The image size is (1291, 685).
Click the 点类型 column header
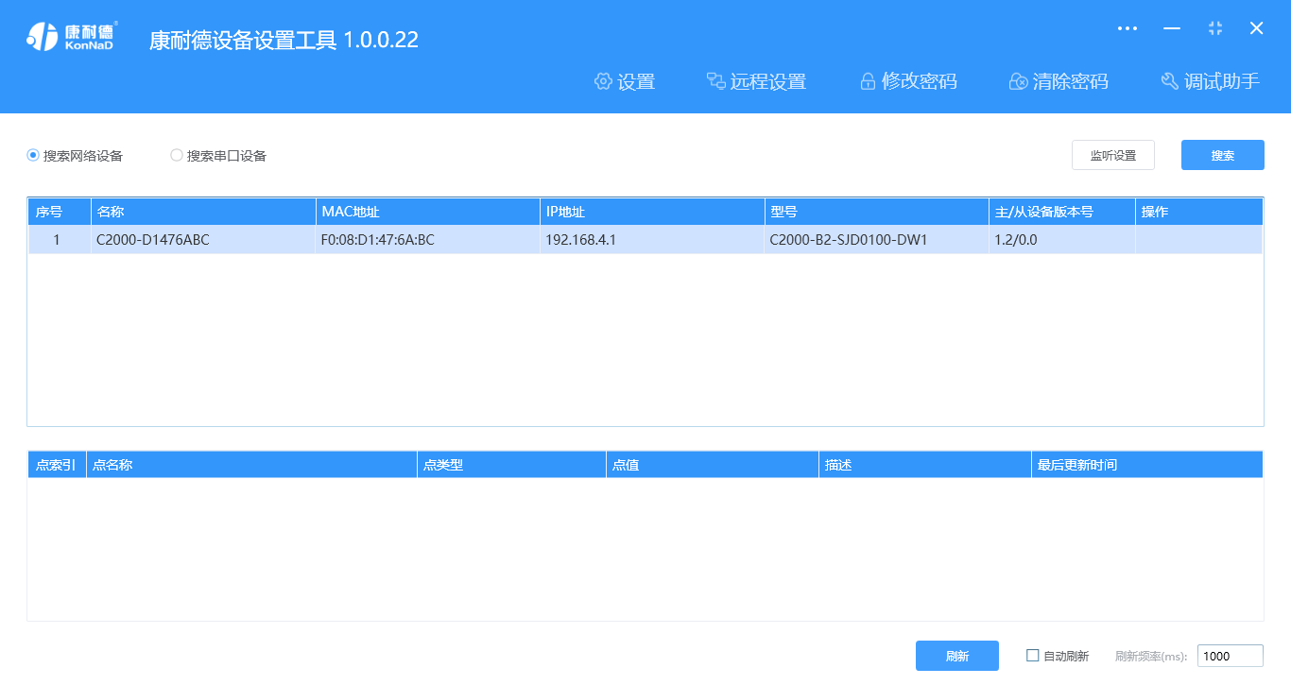point(511,465)
